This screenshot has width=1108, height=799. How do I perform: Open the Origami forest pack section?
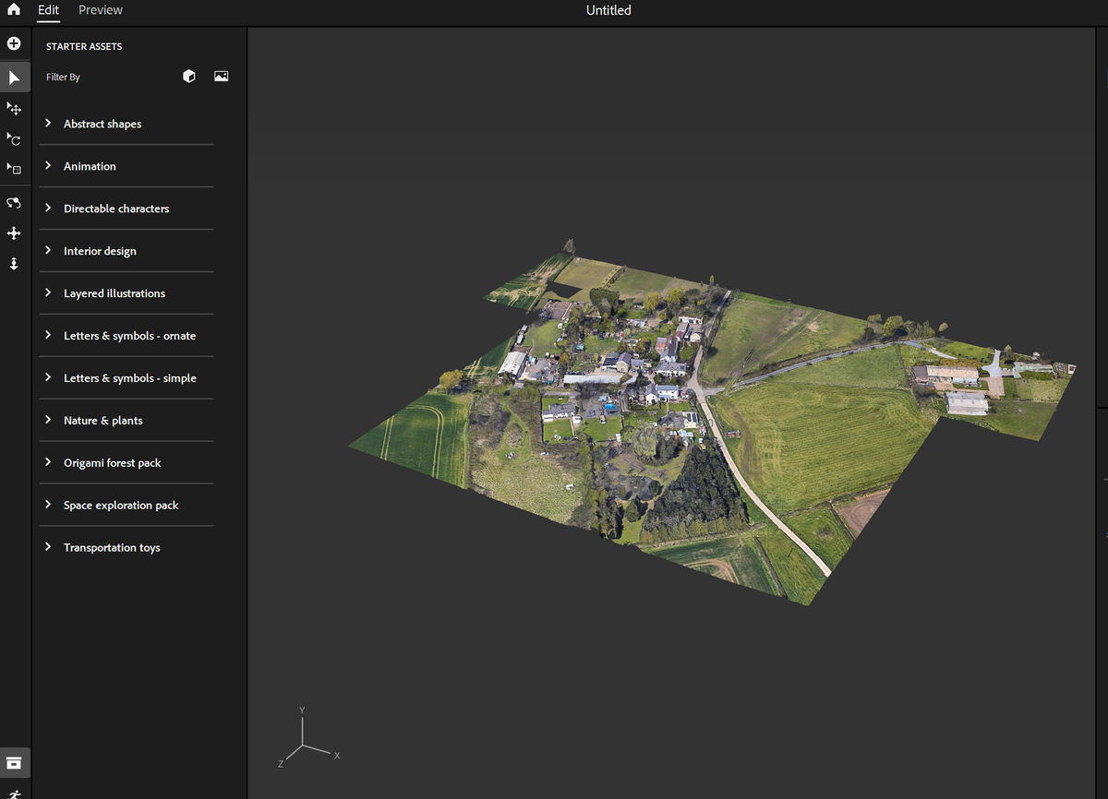[x=112, y=463]
